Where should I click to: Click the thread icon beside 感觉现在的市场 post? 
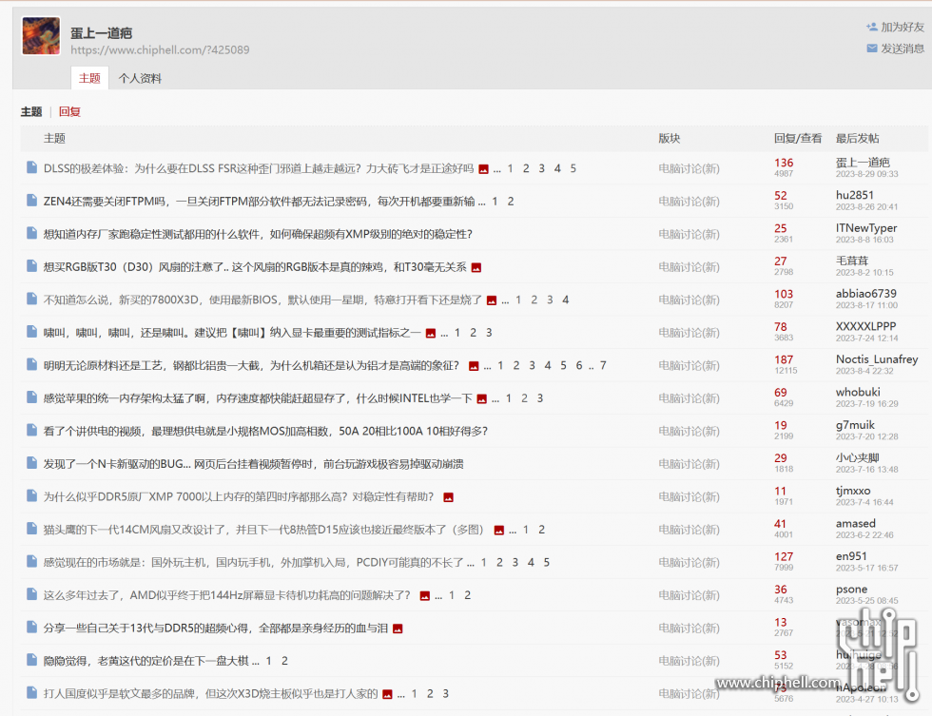coord(32,562)
